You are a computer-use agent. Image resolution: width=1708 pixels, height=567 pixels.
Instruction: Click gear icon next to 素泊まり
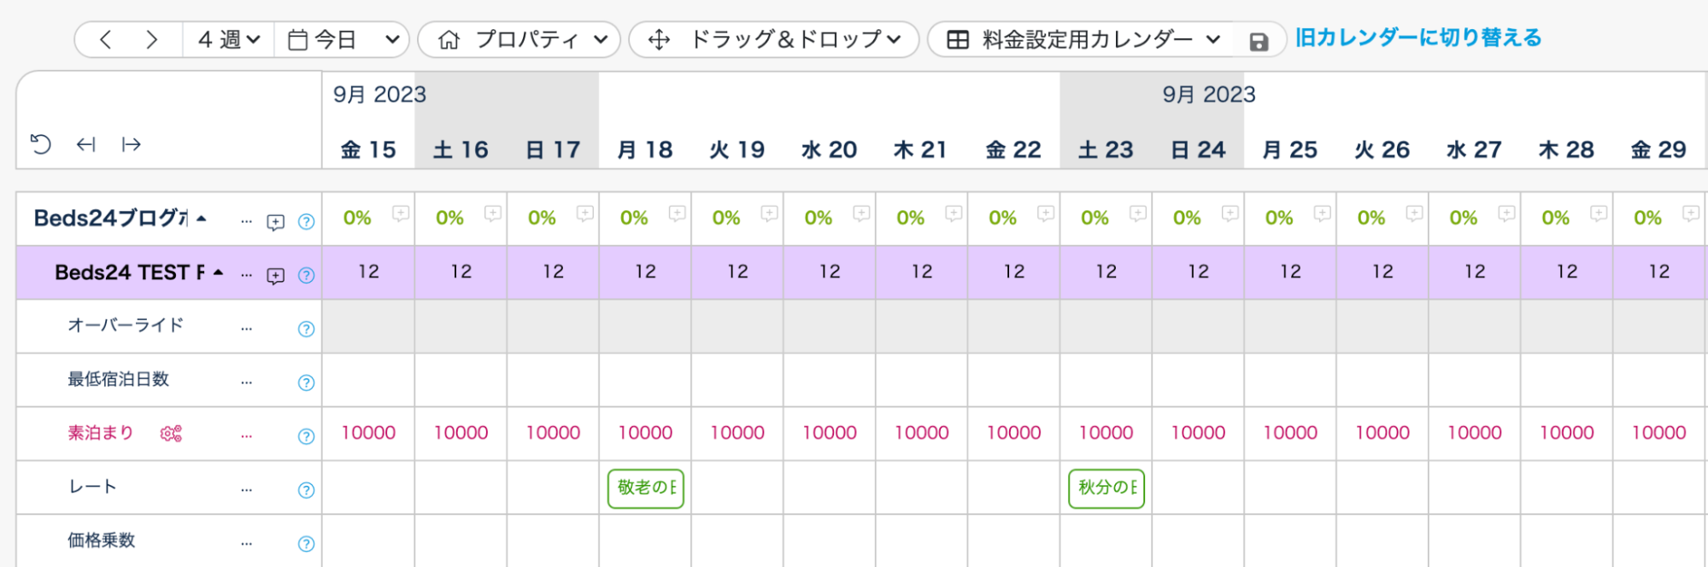click(171, 434)
